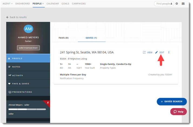Open the Campaigns menu item

click(x=79, y=4)
